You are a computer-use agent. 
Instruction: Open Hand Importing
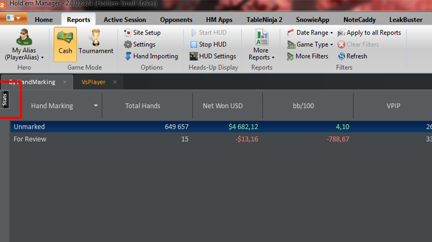(x=151, y=56)
